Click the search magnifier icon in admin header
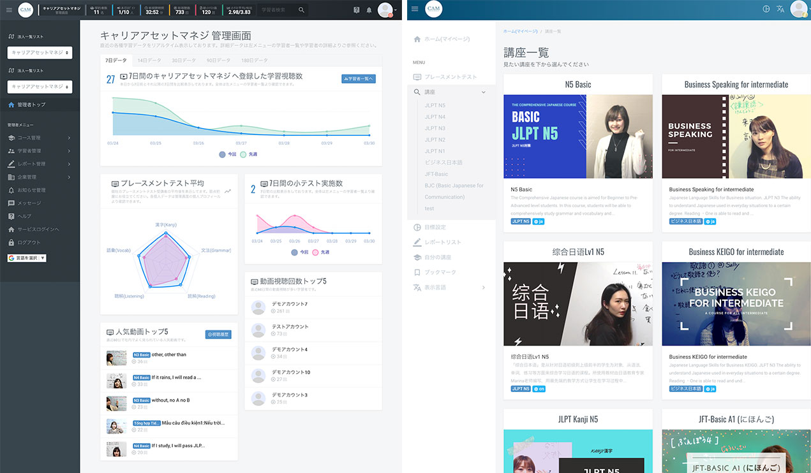This screenshot has width=811, height=473. pos(301,10)
